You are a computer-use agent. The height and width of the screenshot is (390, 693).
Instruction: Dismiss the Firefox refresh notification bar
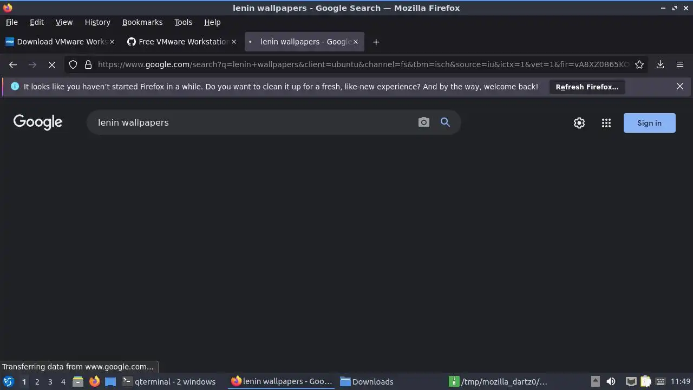coord(680,87)
